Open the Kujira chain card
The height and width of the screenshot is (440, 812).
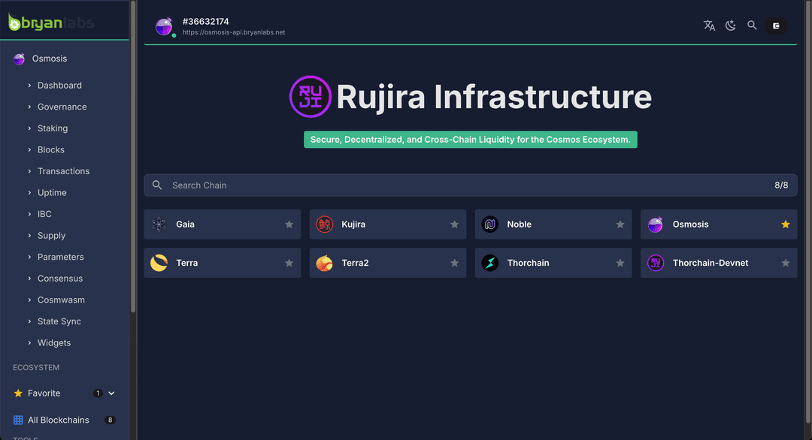[388, 224]
